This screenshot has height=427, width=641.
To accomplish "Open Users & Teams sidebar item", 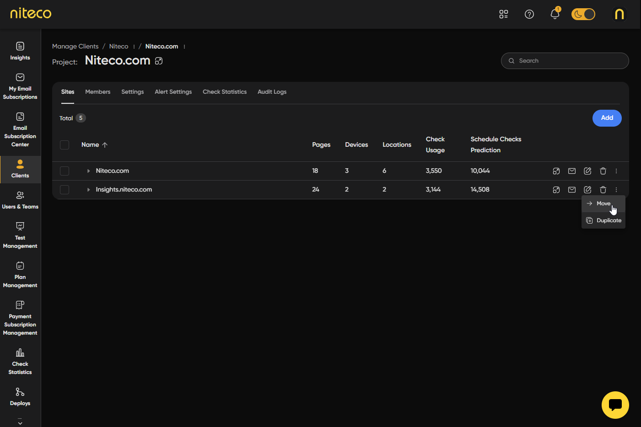I will [20, 201].
